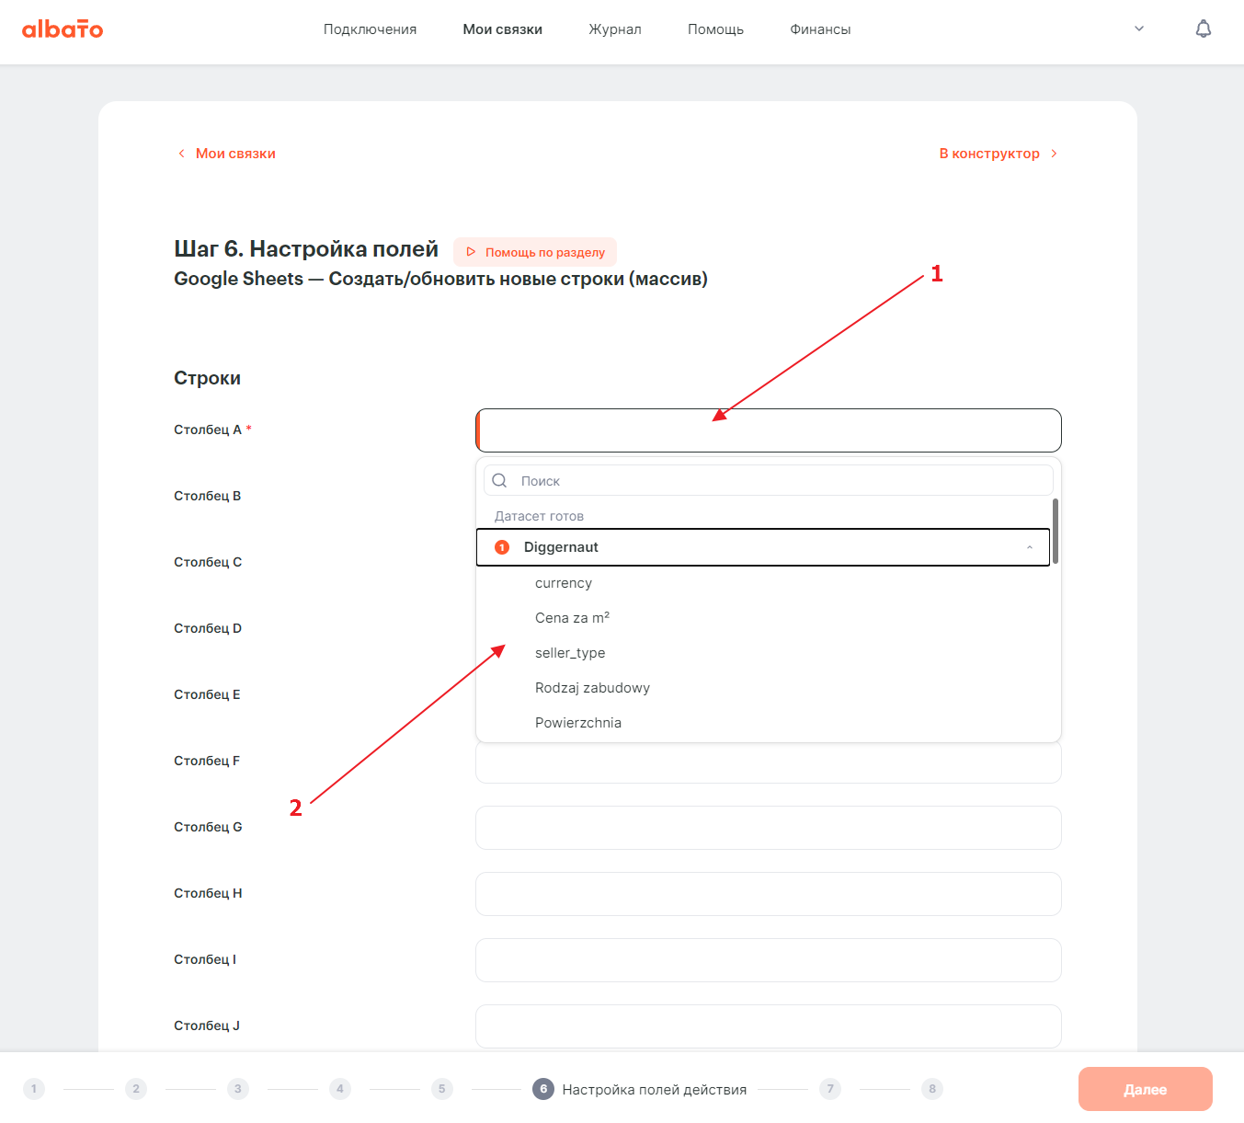Select the currency option
Viewport: 1244px width, 1123px height.
[564, 583]
